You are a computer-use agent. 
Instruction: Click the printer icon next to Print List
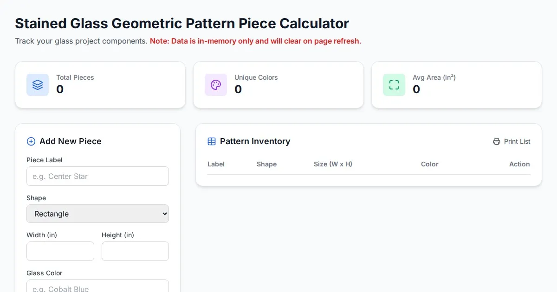coord(497,141)
